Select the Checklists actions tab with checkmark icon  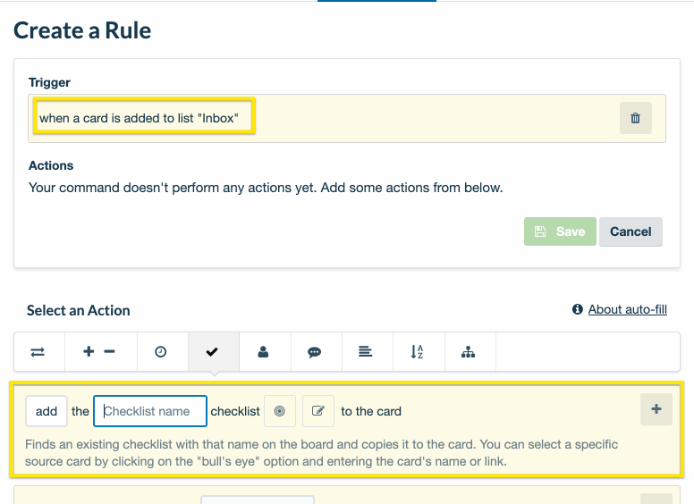point(214,352)
